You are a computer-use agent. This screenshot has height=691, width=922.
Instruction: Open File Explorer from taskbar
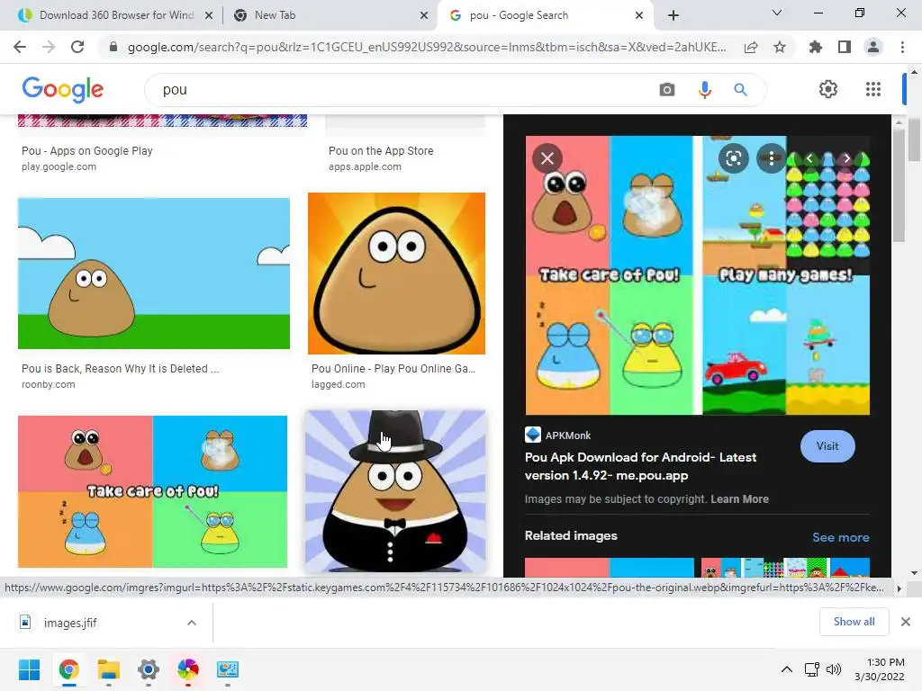(108, 669)
